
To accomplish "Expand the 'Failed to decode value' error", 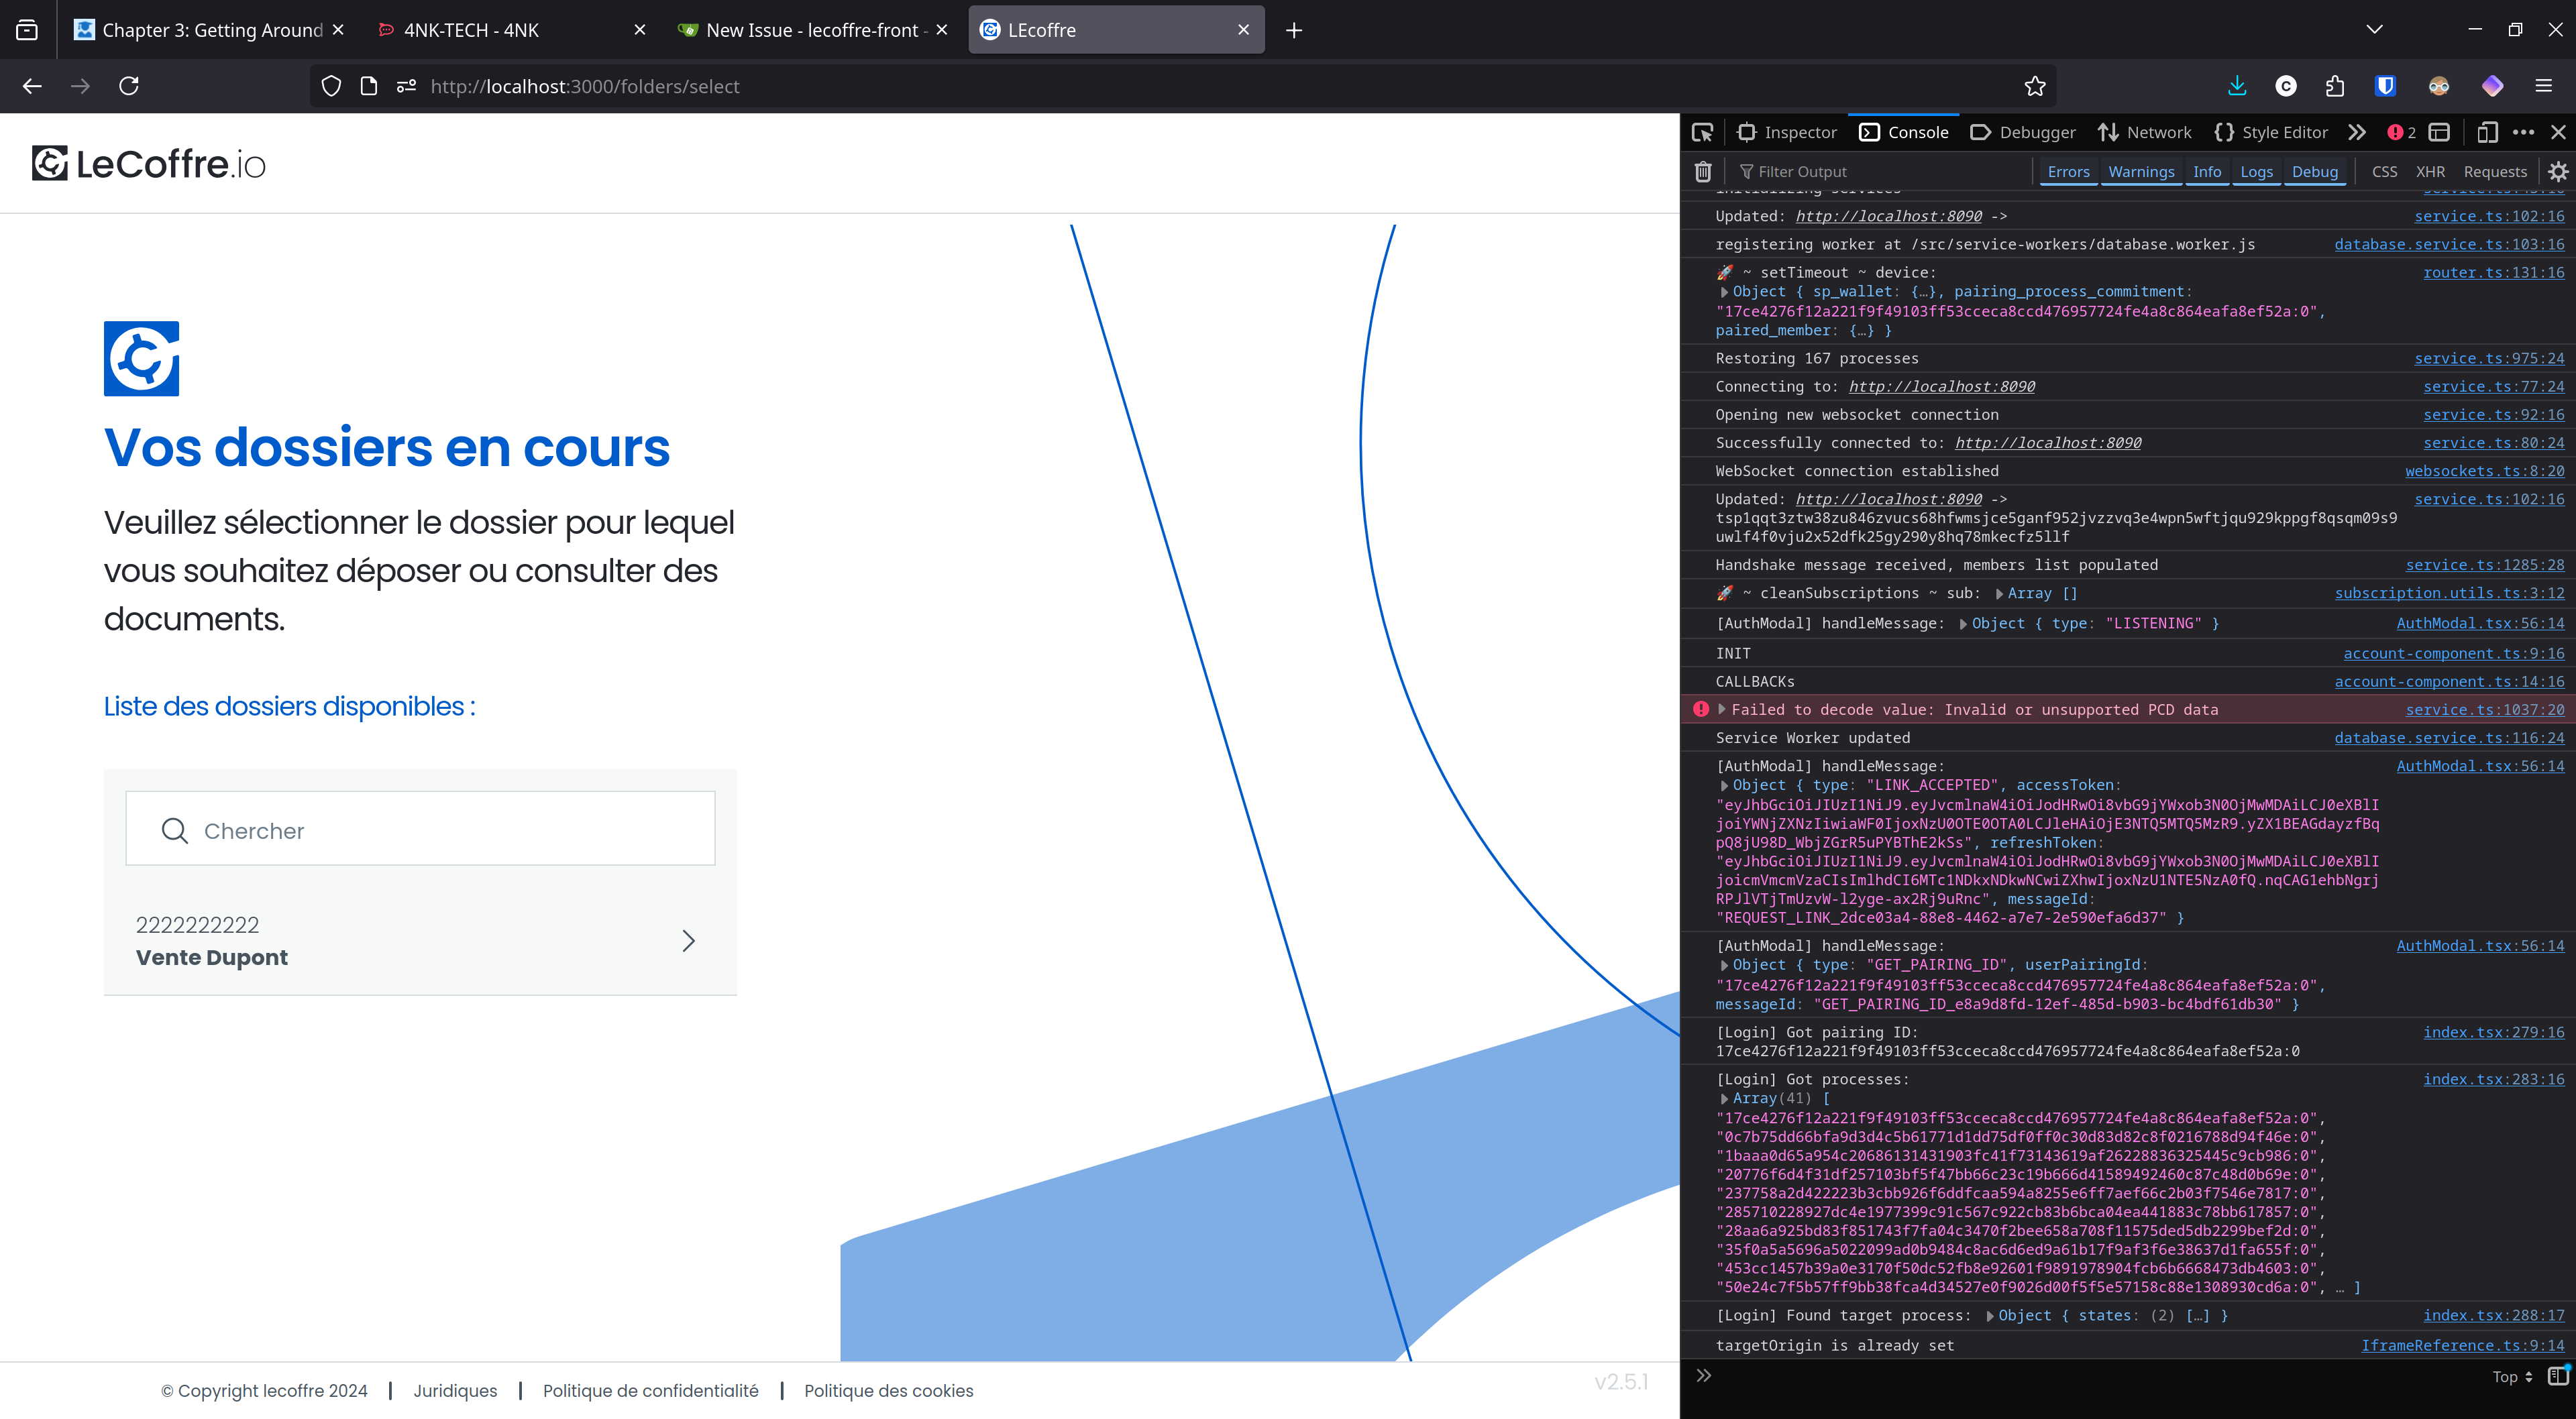I will pyautogui.click(x=1722, y=709).
